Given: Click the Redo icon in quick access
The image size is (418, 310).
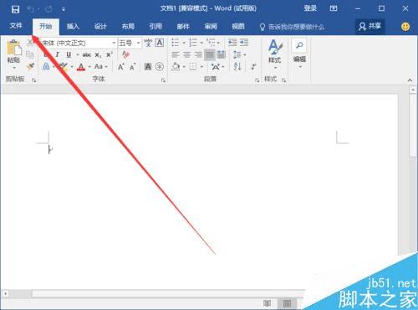Looking at the screenshot, I should click(x=48, y=9).
